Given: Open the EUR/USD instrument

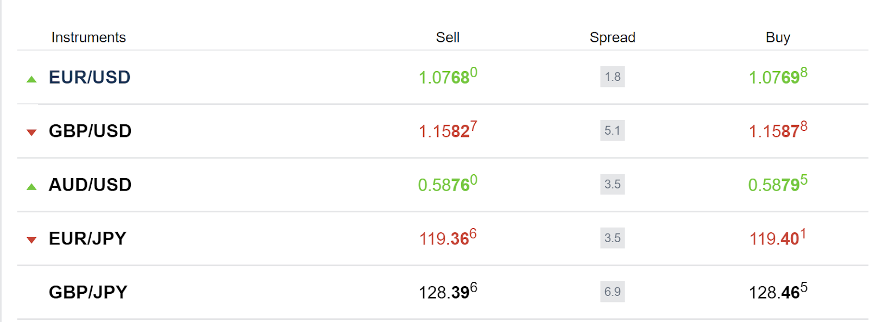Looking at the screenshot, I should tap(90, 77).
